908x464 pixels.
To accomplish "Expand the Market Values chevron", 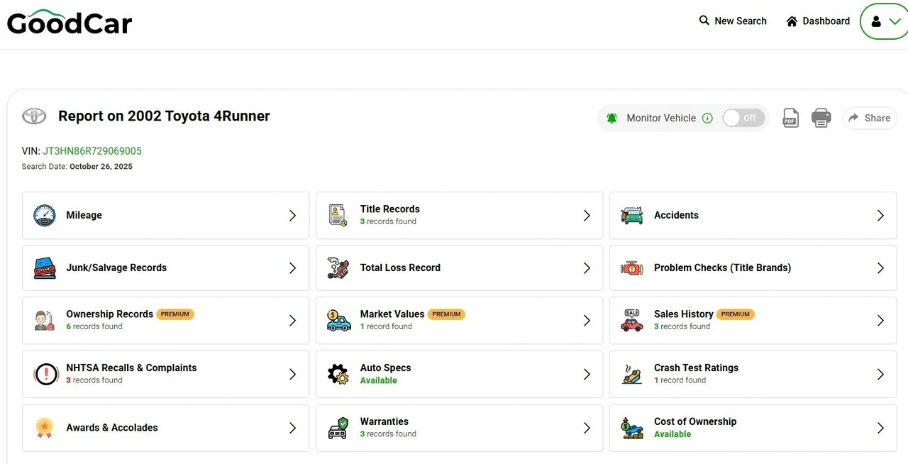I will point(587,321).
